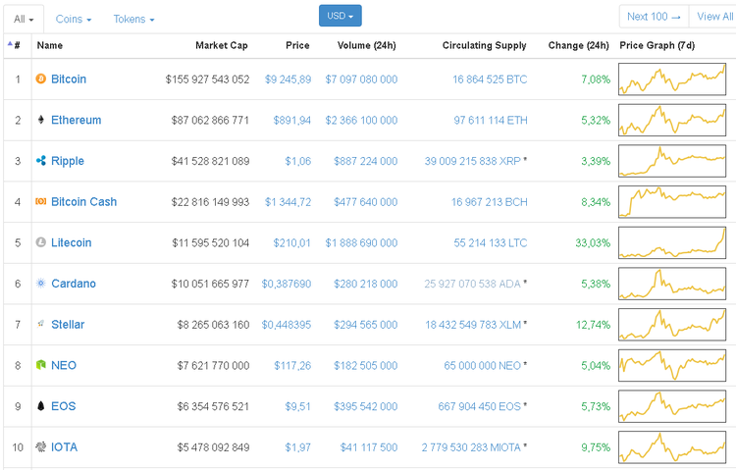Open EOS 7d price graph
Image resolution: width=736 pixels, height=470 pixels.
672,406
